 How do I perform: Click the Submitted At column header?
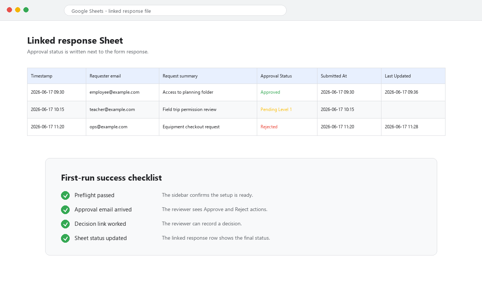pos(349,76)
